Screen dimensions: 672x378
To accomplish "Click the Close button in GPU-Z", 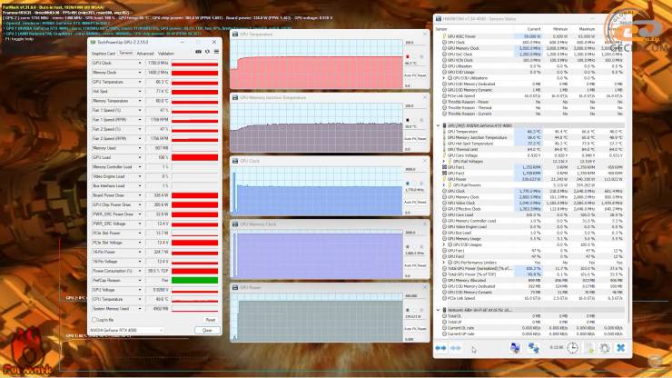I will click(x=207, y=331).
